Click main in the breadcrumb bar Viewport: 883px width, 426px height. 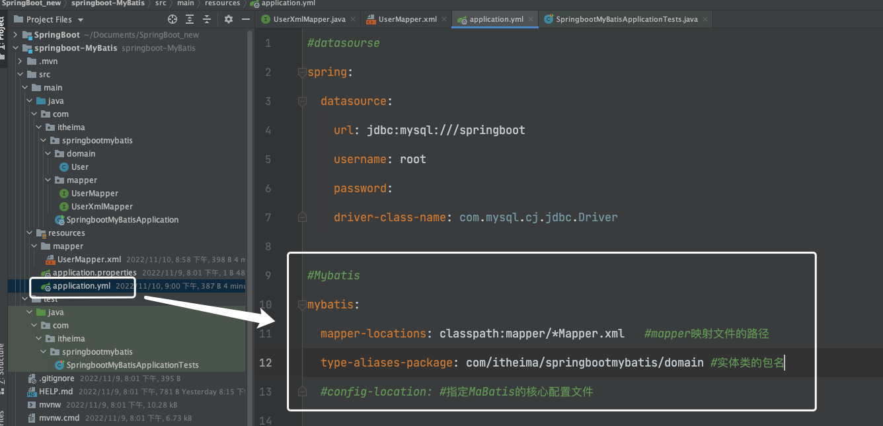point(186,3)
